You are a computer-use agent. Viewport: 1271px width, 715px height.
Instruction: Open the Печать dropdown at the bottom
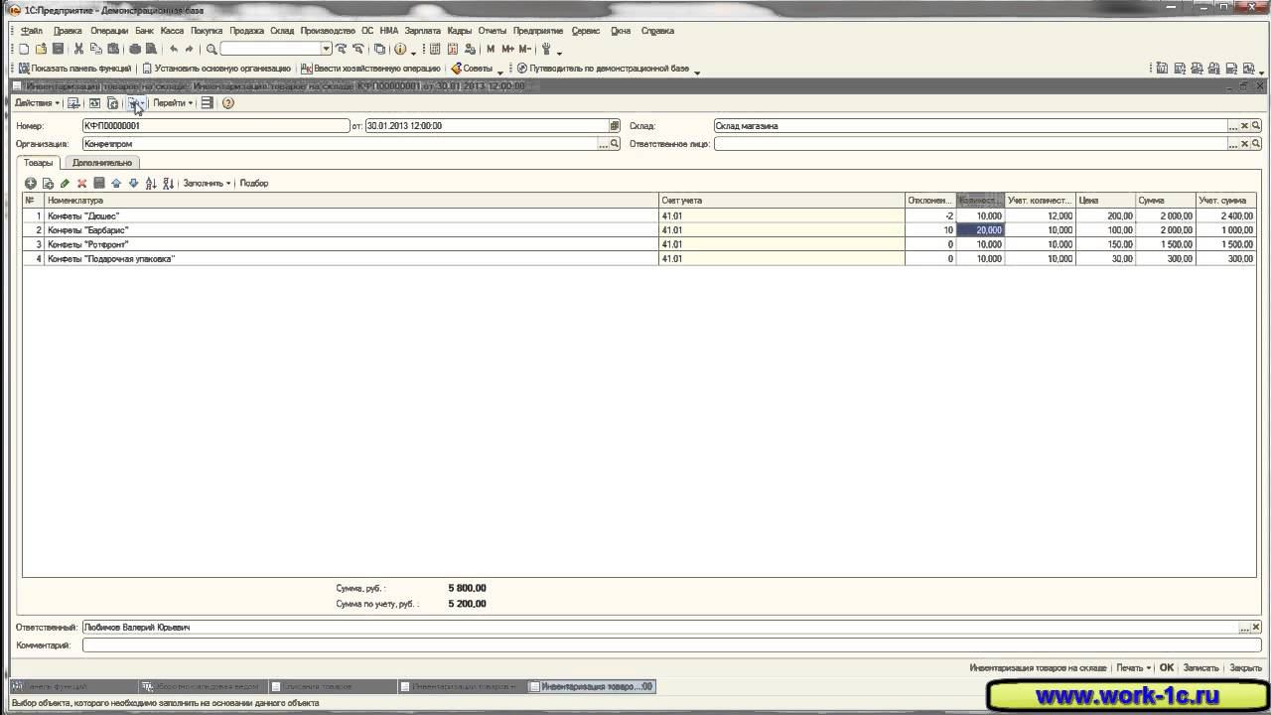1133,668
